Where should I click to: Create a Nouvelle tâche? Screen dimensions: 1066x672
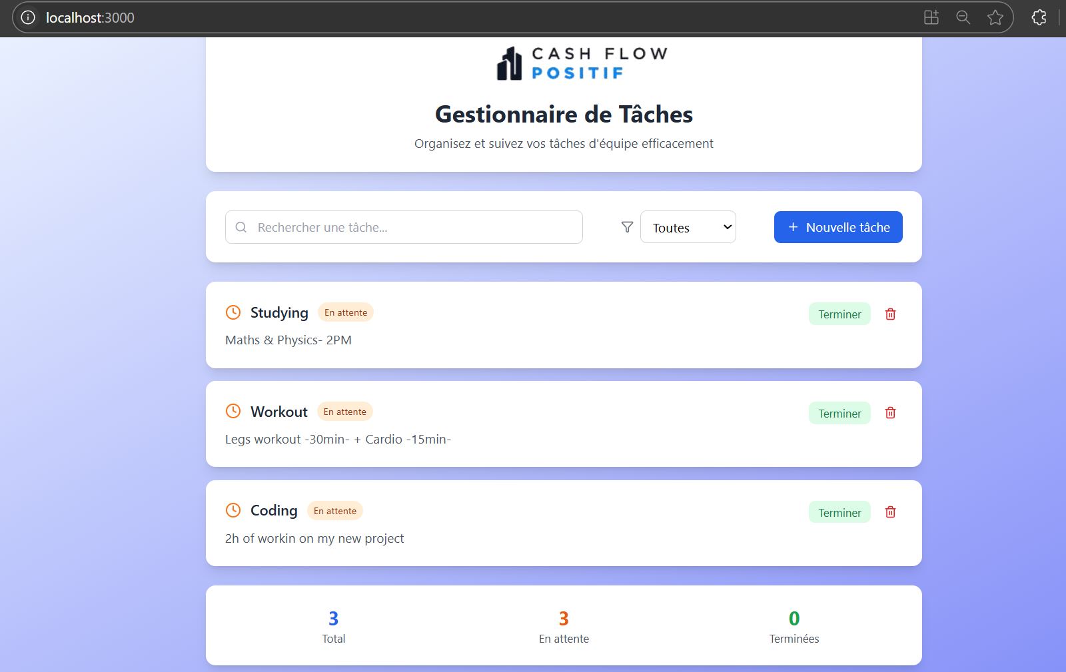point(838,227)
